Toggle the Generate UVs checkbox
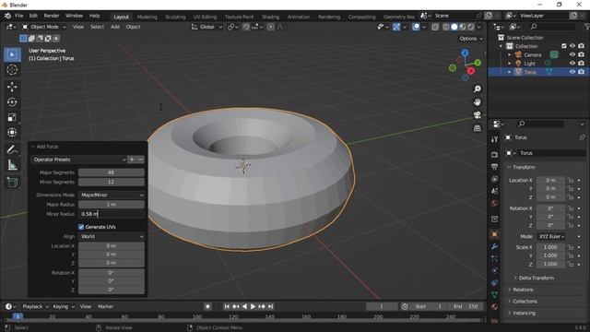The height and width of the screenshot is (332, 590). [81, 227]
